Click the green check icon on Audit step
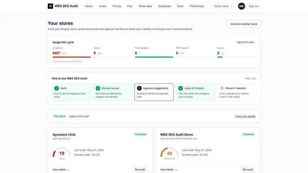Screen dimensions: 308x173 (x=57, y=88)
